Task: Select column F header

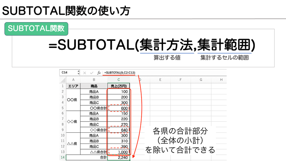Action: tap(181, 80)
